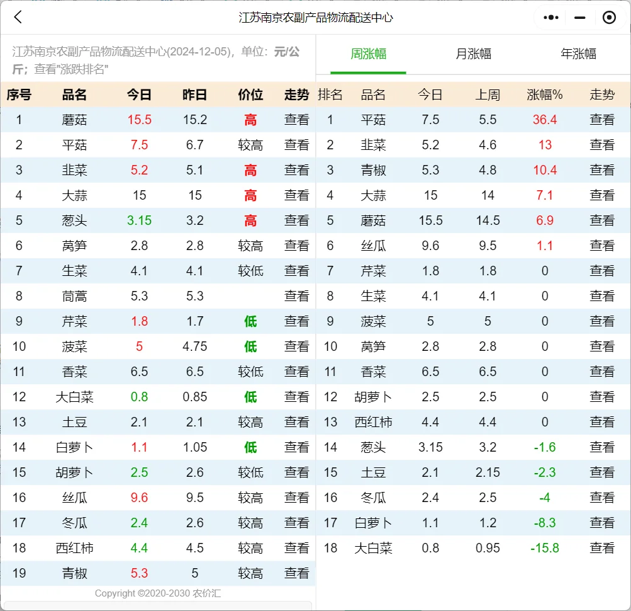Select 冬瓜 name in left table row 17
This screenshot has width=631, height=611.
(x=74, y=523)
